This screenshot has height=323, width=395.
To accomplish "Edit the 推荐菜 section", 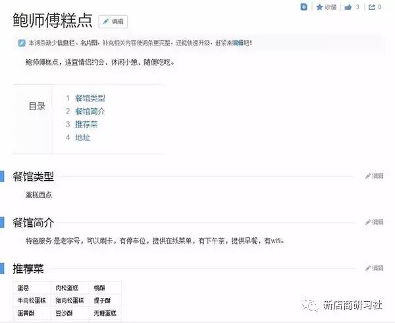I will [x=375, y=268].
